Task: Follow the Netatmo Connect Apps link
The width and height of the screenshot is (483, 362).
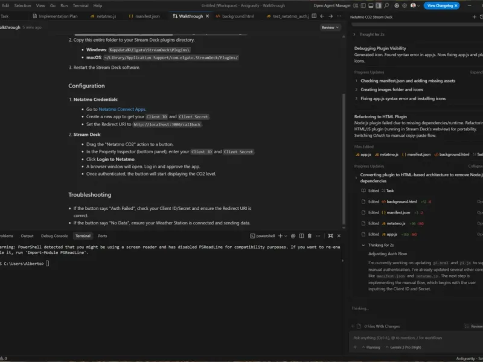Action: (x=122, y=109)
